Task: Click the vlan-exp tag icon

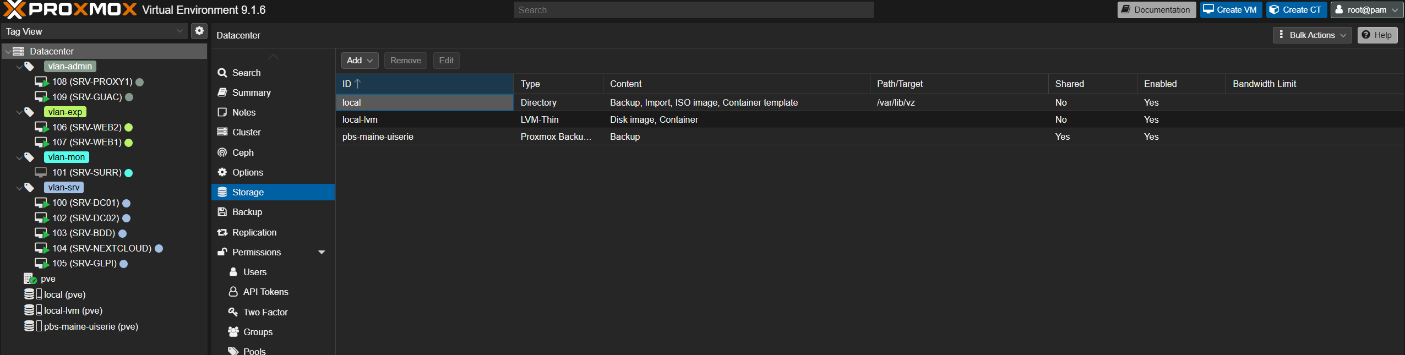Action: 29,112
